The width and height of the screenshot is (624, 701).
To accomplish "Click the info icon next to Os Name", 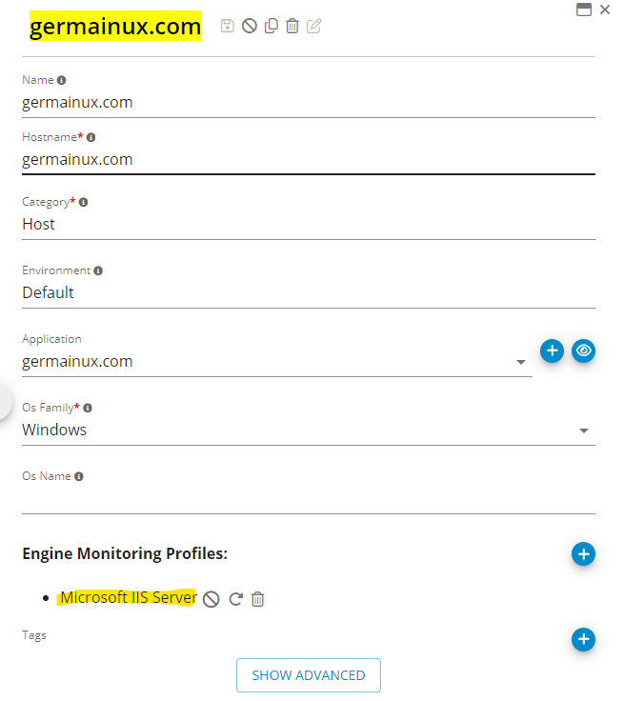I will [79, 476].
